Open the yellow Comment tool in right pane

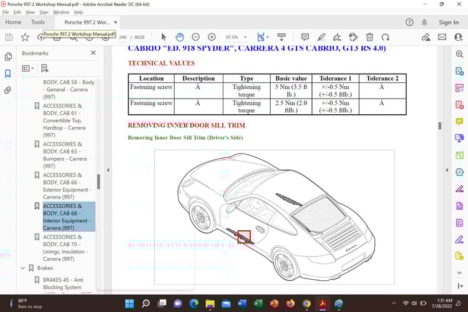[459, 121]
